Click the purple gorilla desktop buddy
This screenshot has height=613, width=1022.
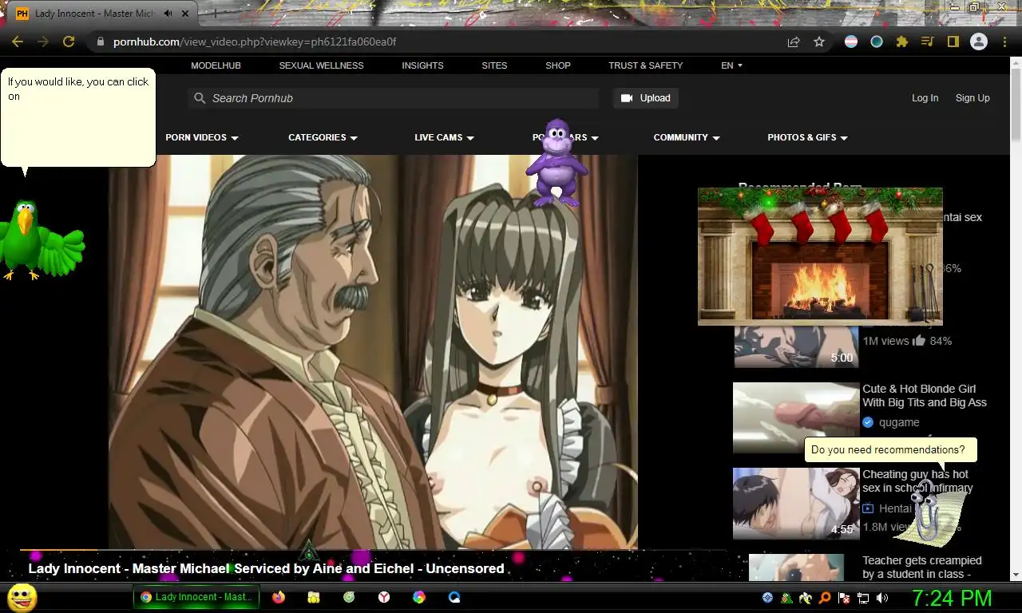[557, 164]
